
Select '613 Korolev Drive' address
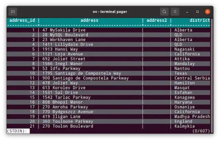[64, 88]
